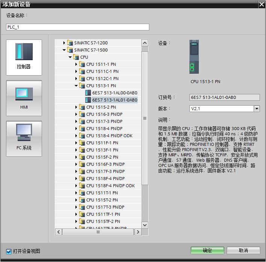Viewport: 266px width, 262px height.
Task: Click the SIMATIC S7-1500 folder icon
Action: (x=70, y=50)
